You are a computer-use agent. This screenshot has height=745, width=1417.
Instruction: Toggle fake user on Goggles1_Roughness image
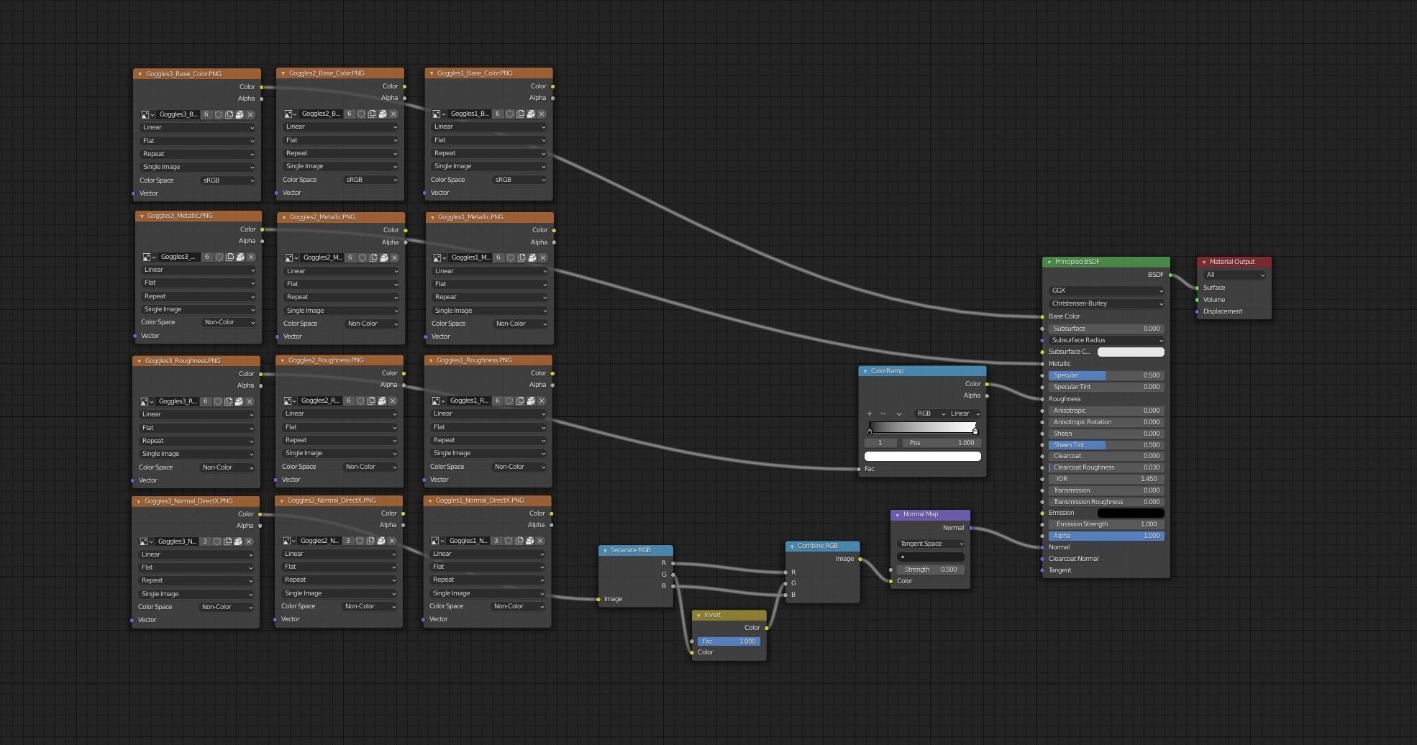point(509,401)
